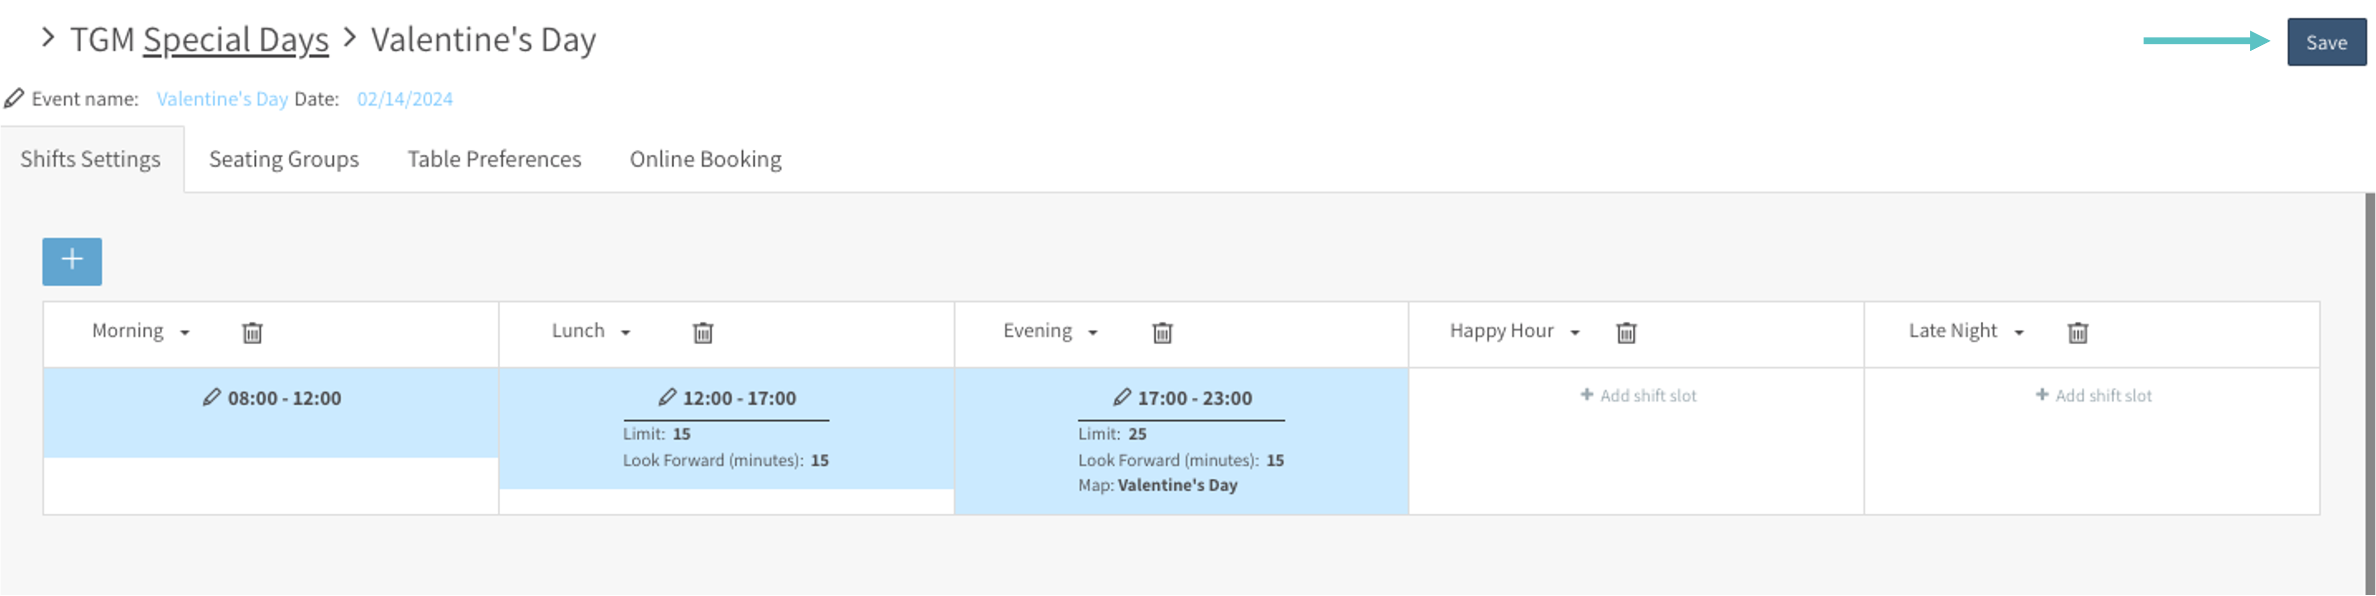2376x596 pixels.
Task: Go to the Online Booking tab
Action: [706, 160]
